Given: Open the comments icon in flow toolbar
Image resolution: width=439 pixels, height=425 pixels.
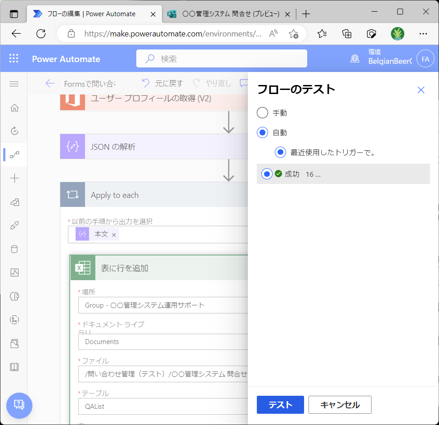Looking at the screenshot, I should click(244, 83).
